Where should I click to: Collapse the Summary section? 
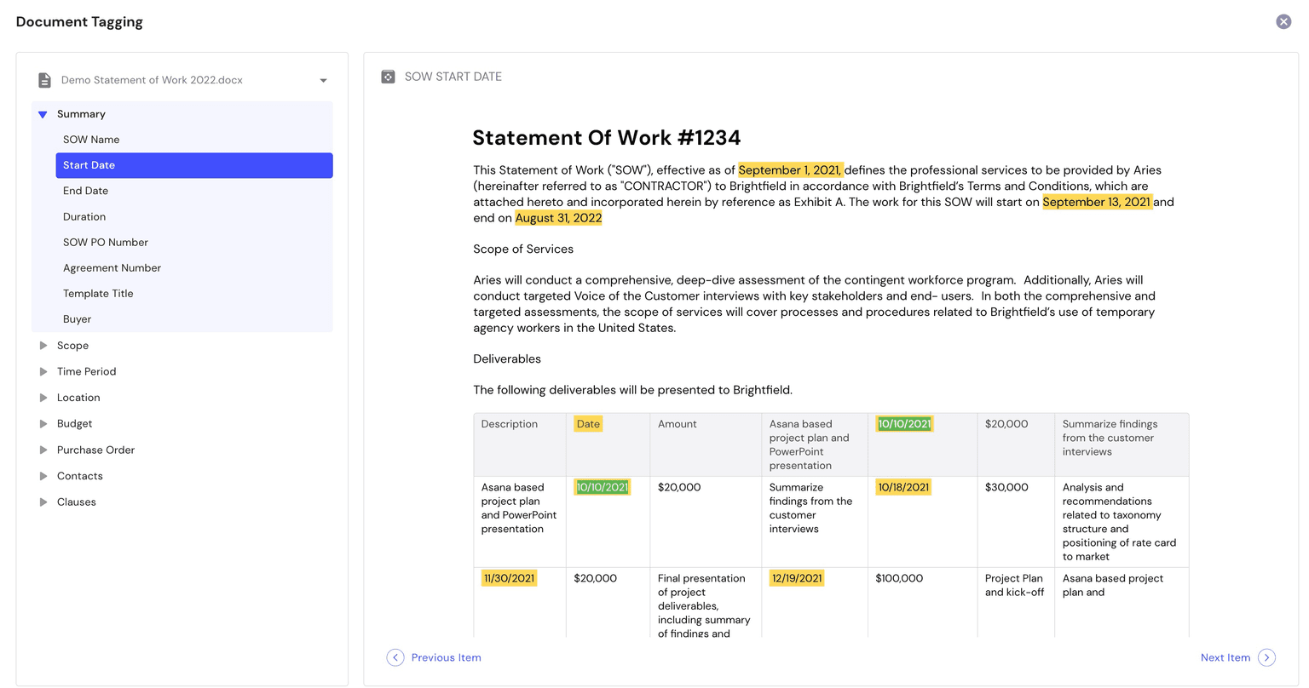coord(43,114)
